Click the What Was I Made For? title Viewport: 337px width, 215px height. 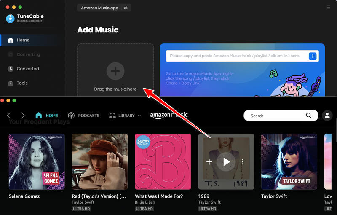coord(159,196)
